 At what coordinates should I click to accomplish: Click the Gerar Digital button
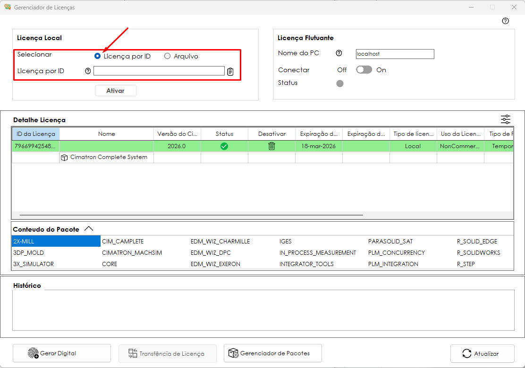click(x=62, y=353)
